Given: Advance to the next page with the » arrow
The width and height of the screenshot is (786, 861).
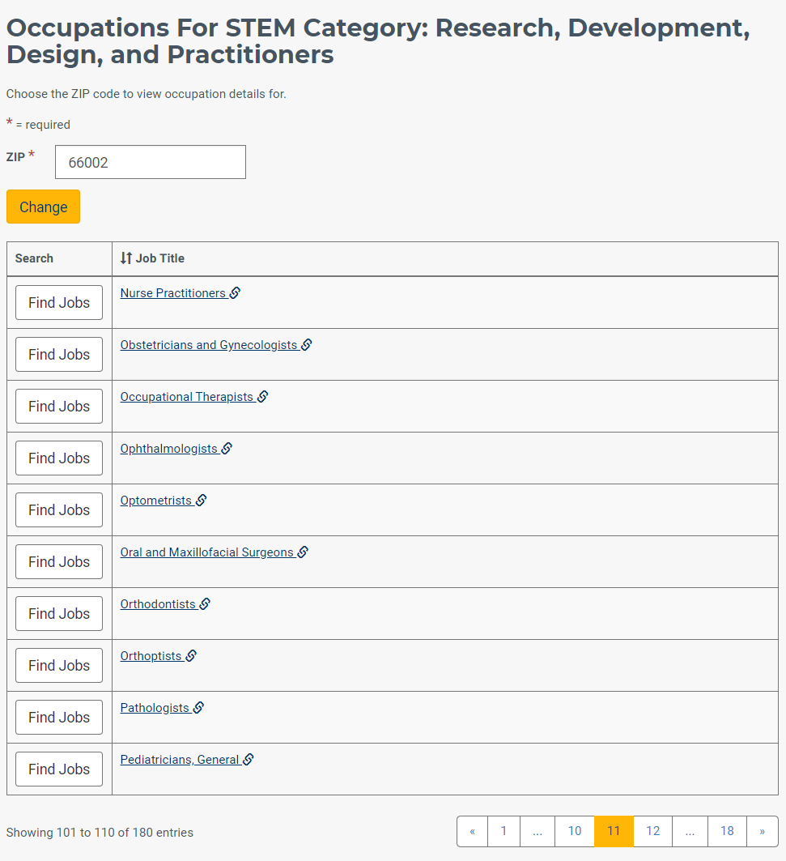Looking at the screenshot, I should point(762,831).
